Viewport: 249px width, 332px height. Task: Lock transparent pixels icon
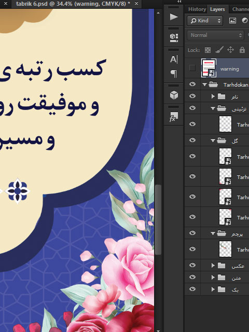(208, 50)
